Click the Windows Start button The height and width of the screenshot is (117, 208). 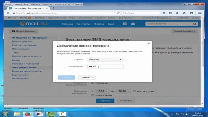pos(6,114)
